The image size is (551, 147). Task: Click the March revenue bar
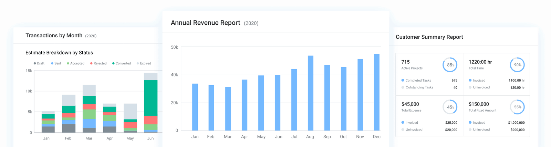tap(228, 109)
